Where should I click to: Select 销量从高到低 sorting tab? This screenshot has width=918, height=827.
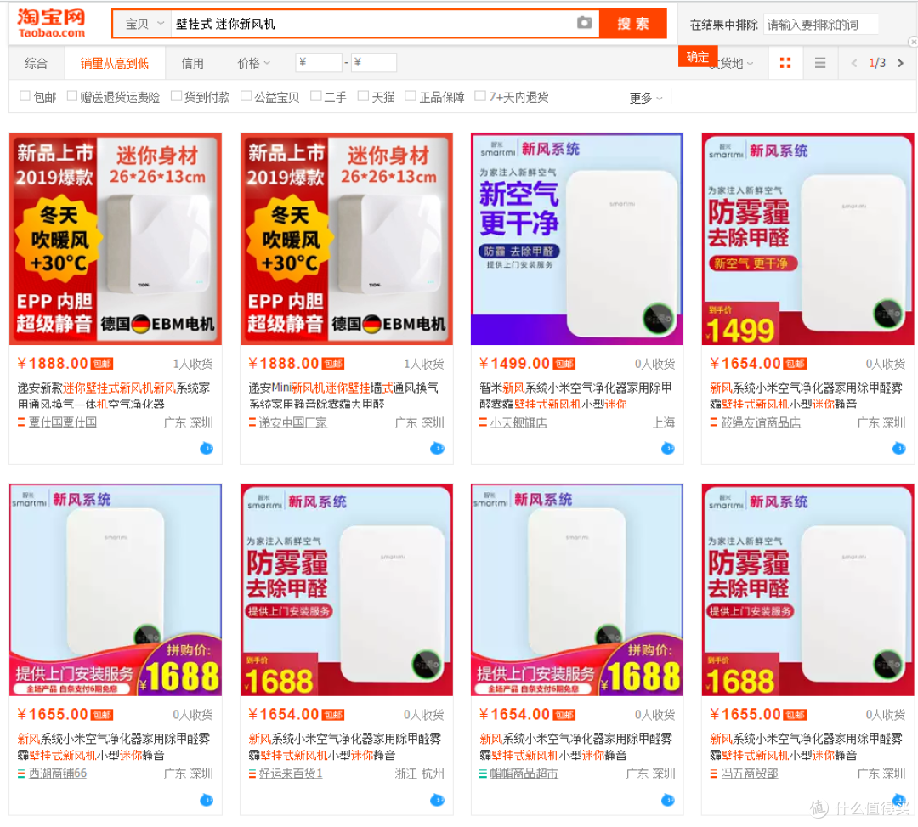click(x=114, y=63)
